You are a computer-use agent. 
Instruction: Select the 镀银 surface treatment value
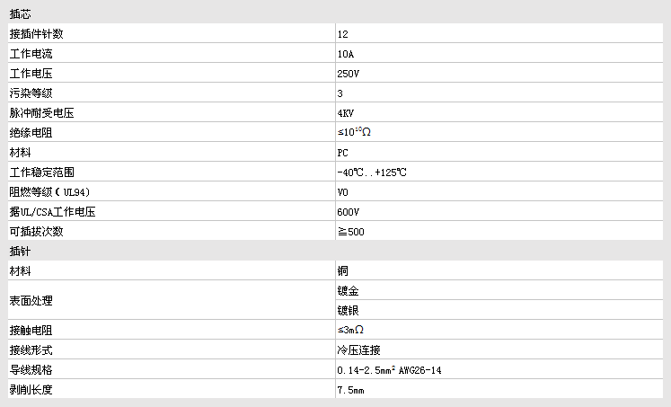pyautogui.click(x=349, y=310)
